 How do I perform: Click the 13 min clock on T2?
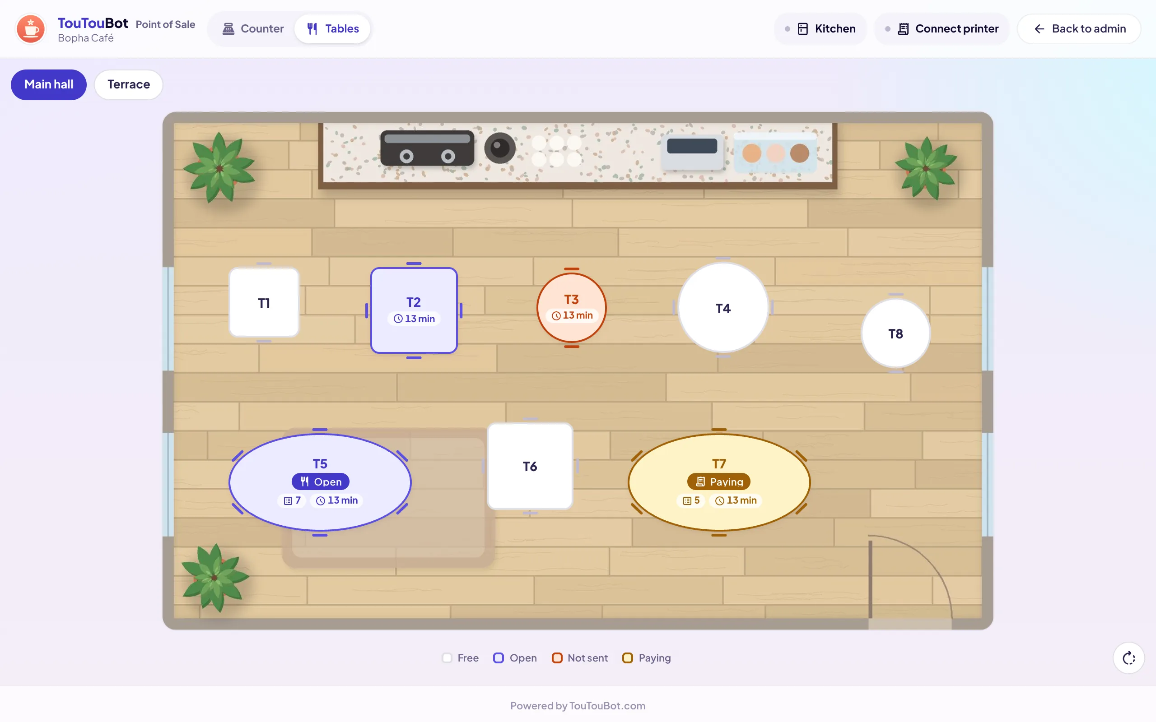pos(414,319)
